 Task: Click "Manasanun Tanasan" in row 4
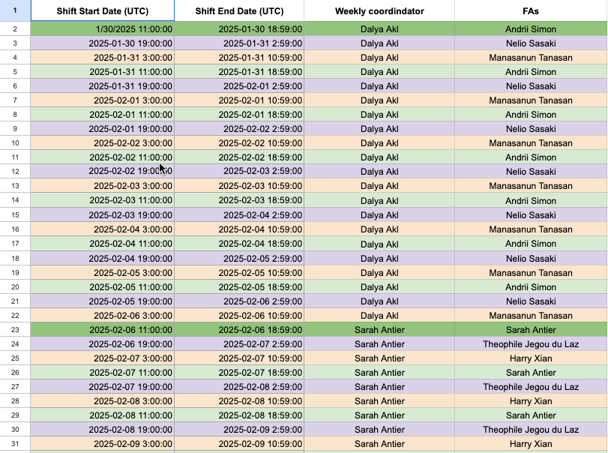(x=529, y=57)
